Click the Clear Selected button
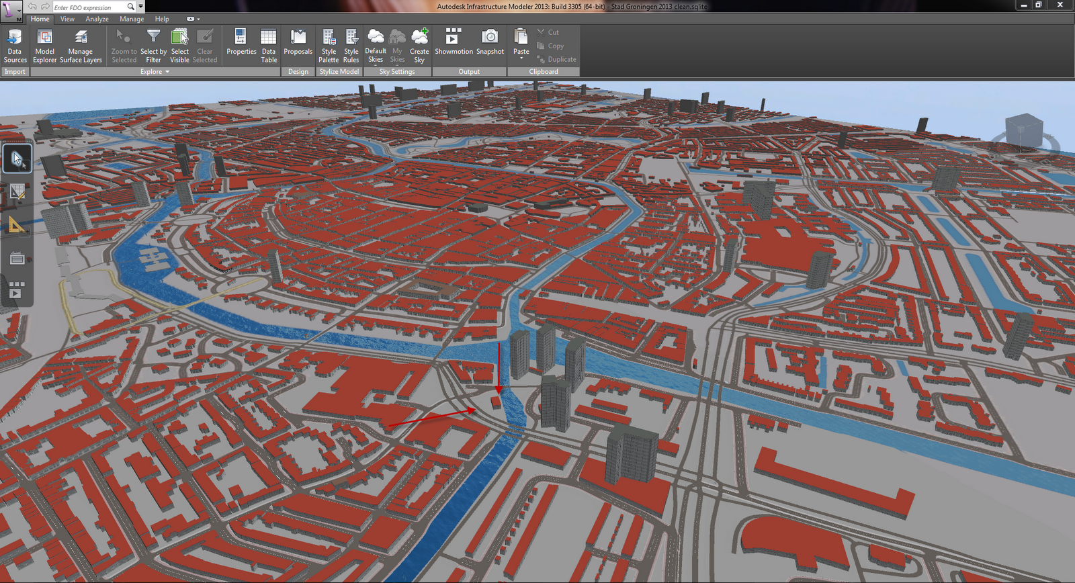The width and height of the screenshot is (1075, 583). (205, 46)
